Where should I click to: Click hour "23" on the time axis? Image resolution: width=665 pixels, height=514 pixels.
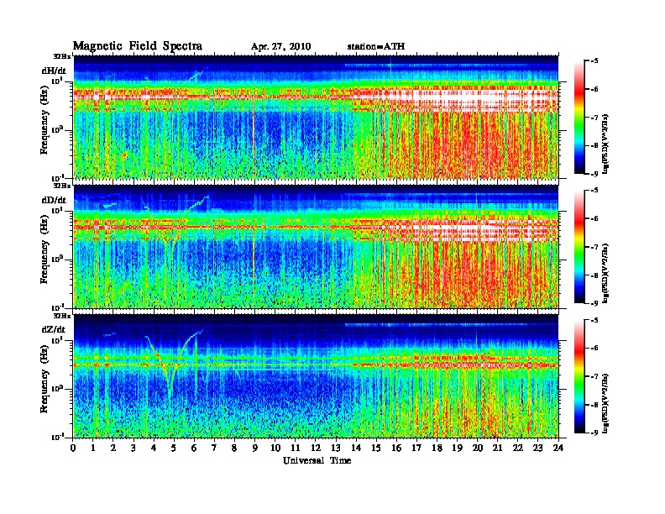(x=538, y=448)
